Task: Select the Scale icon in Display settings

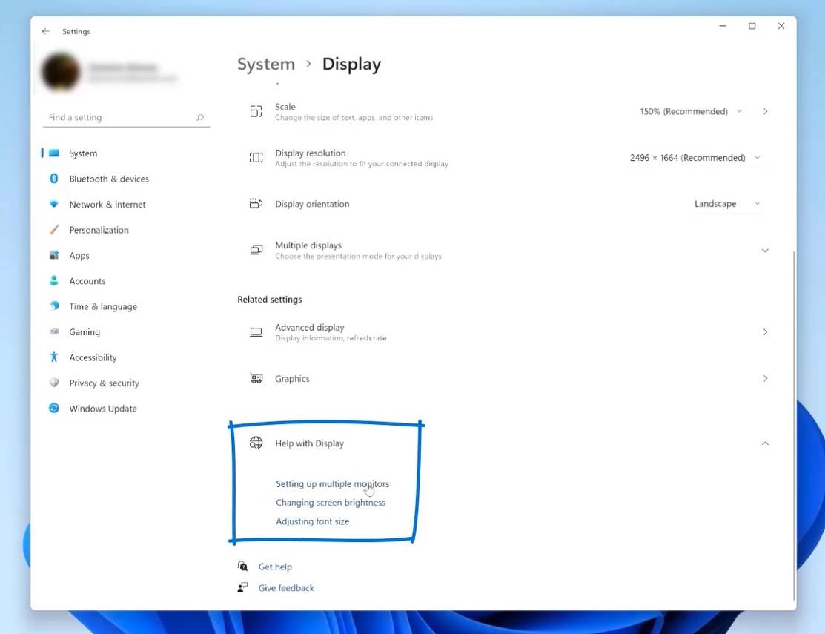Action: pos(256,111)
